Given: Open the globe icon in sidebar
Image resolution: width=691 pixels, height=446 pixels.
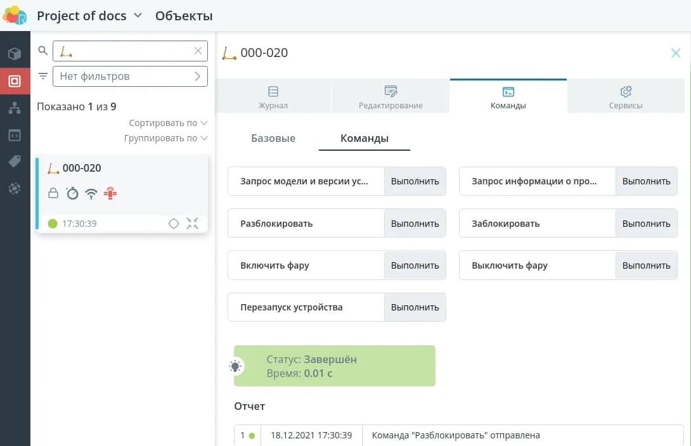Looking at the screenshot, I should (15, 188).
